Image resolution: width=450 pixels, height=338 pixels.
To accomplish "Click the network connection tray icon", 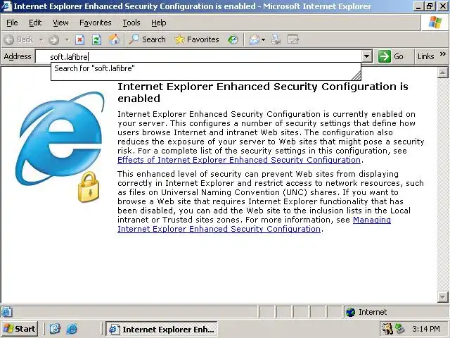I will pyautogui.click(x=399, y=329).
